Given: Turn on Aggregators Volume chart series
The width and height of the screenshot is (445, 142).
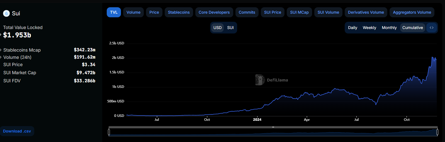Looking at the screenshot, I should 412,12.
